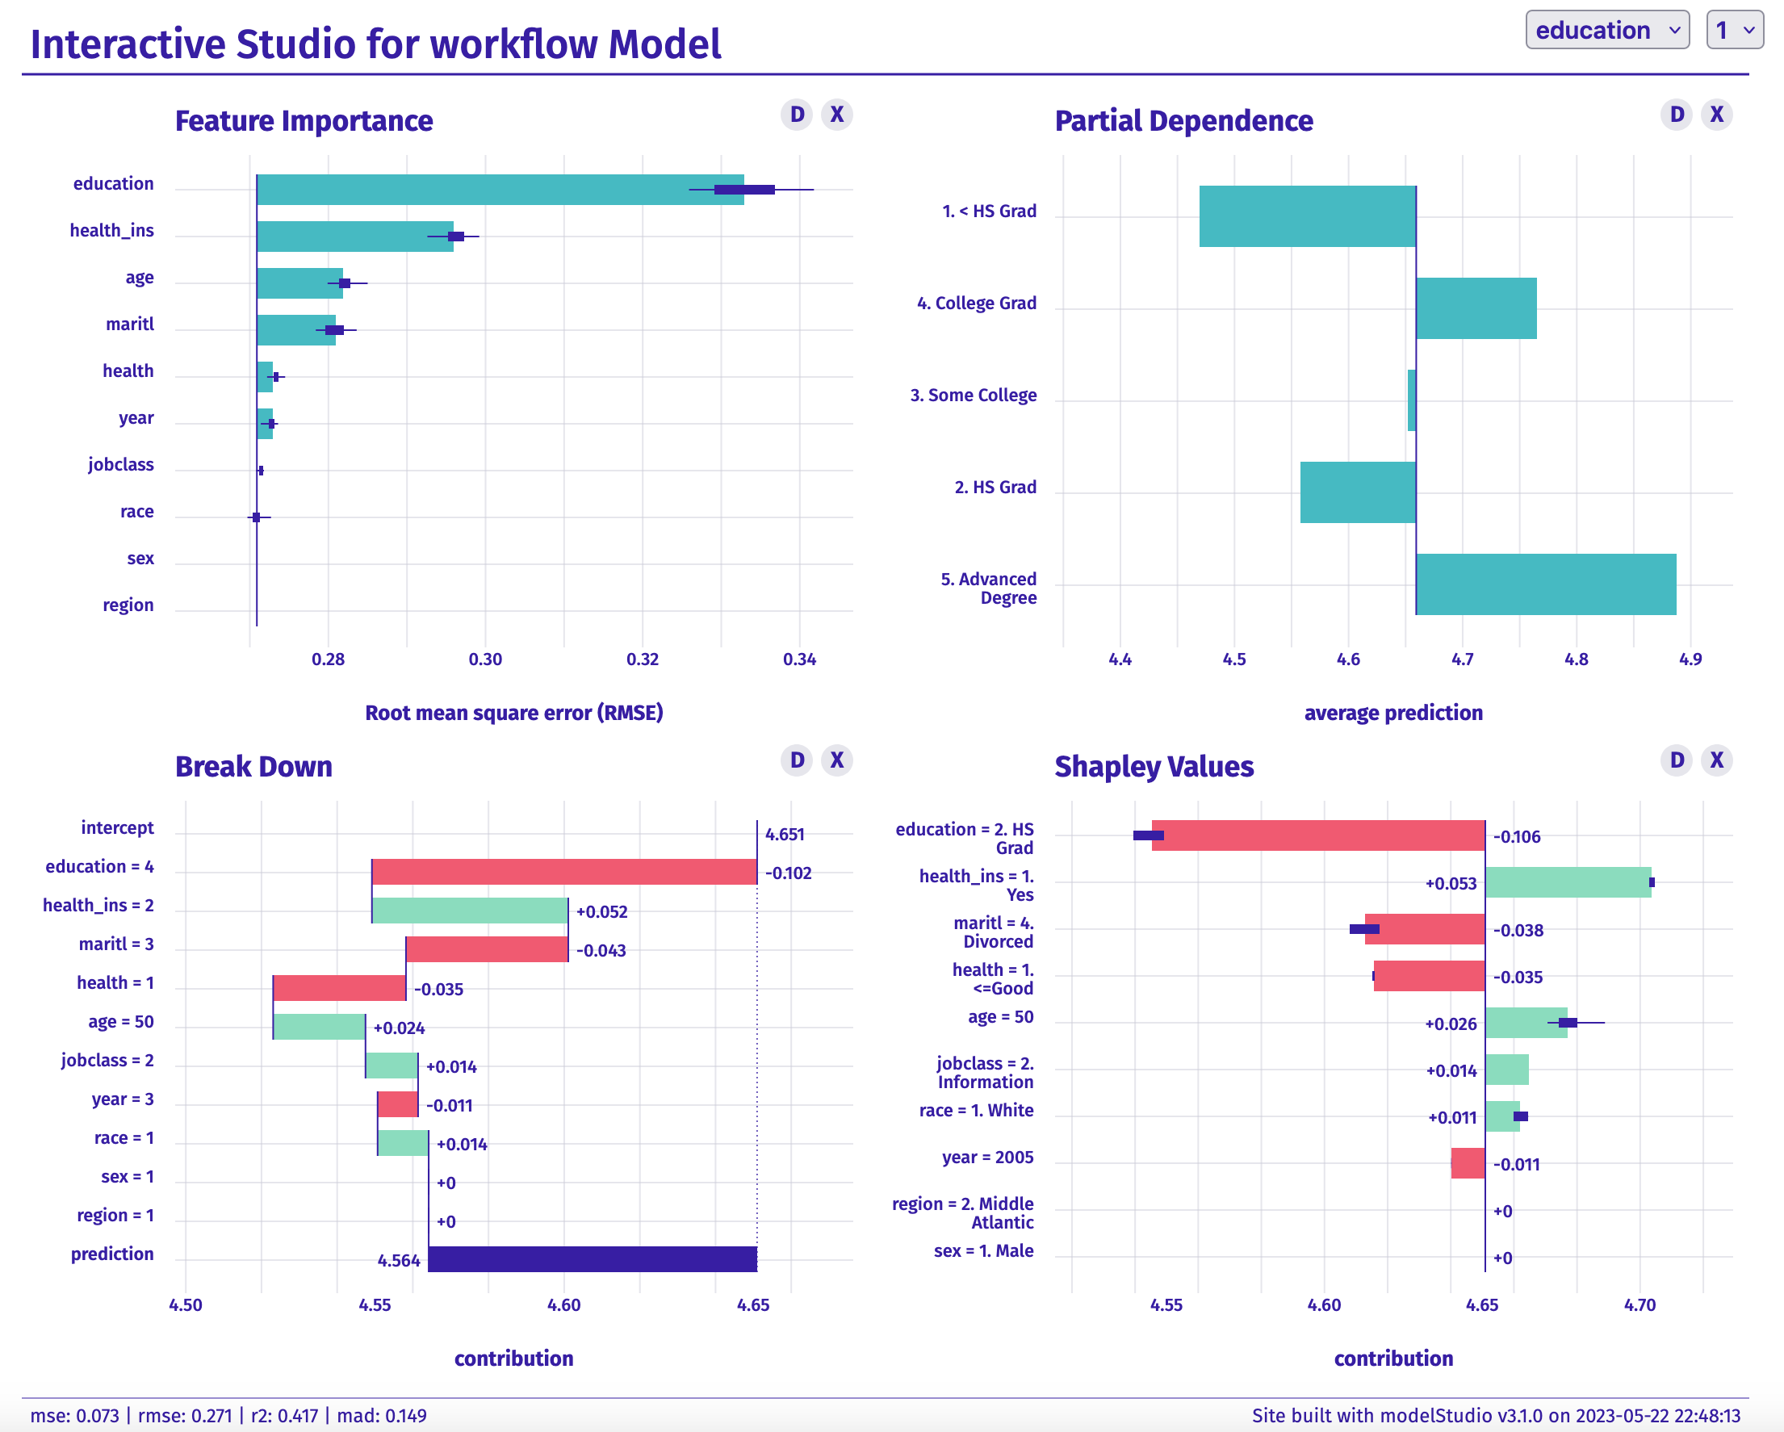The height and width of the screenshot is (1432, 1784).
Task: Click the D button on Partial Dependence panel
Action: [1677, 114]
